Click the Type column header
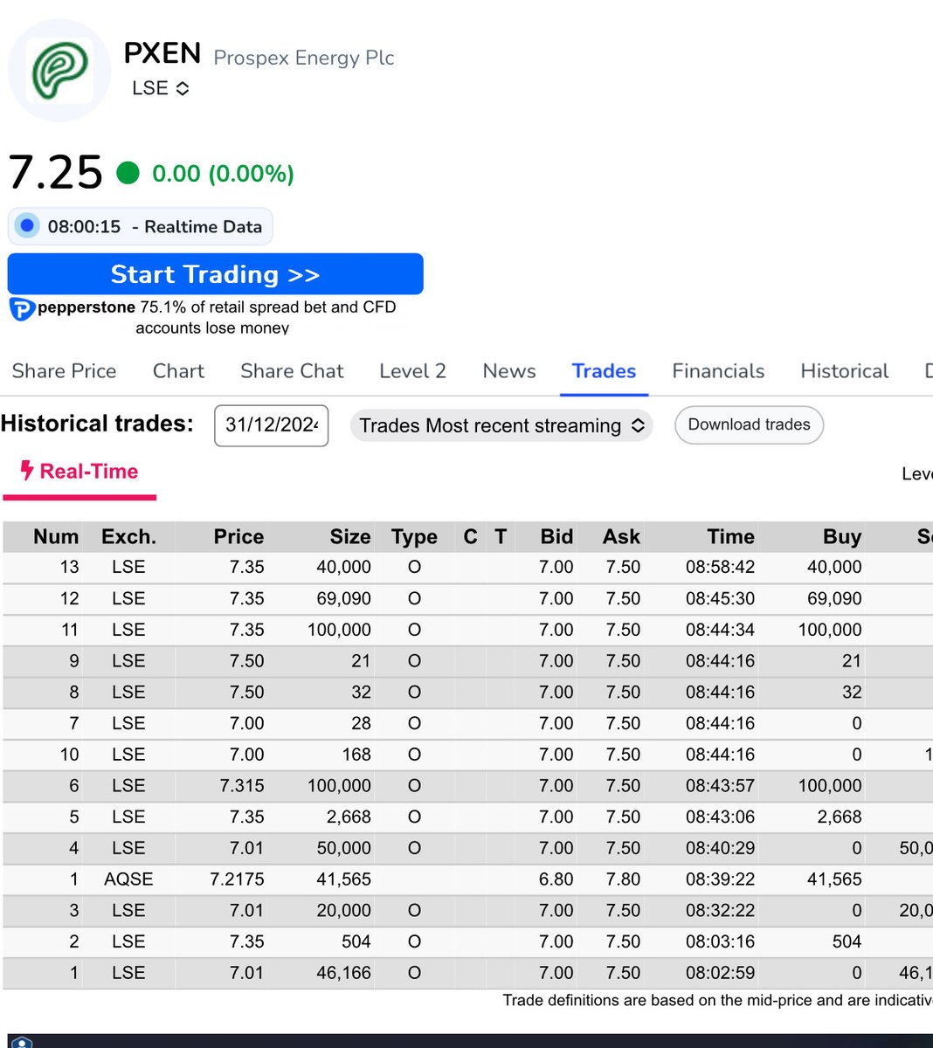The width and height of the screenshot is (933, 1048). point(414,536)
